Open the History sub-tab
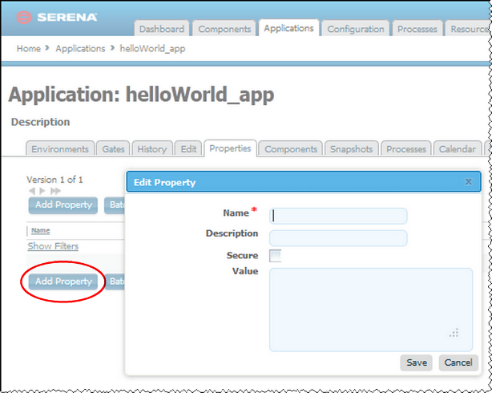Screen dimensions: 492x393 [x=152, y=149]
